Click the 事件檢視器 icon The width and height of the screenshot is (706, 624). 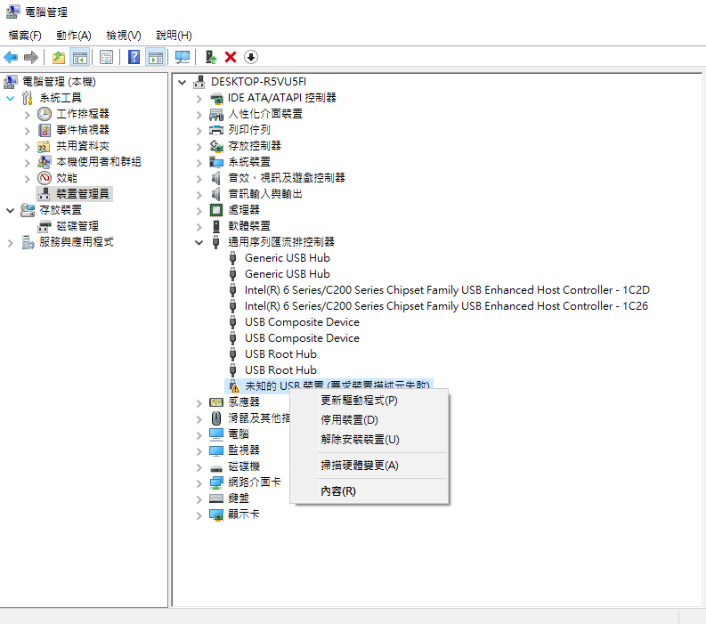pyautogui.click(x=45, y=130)
